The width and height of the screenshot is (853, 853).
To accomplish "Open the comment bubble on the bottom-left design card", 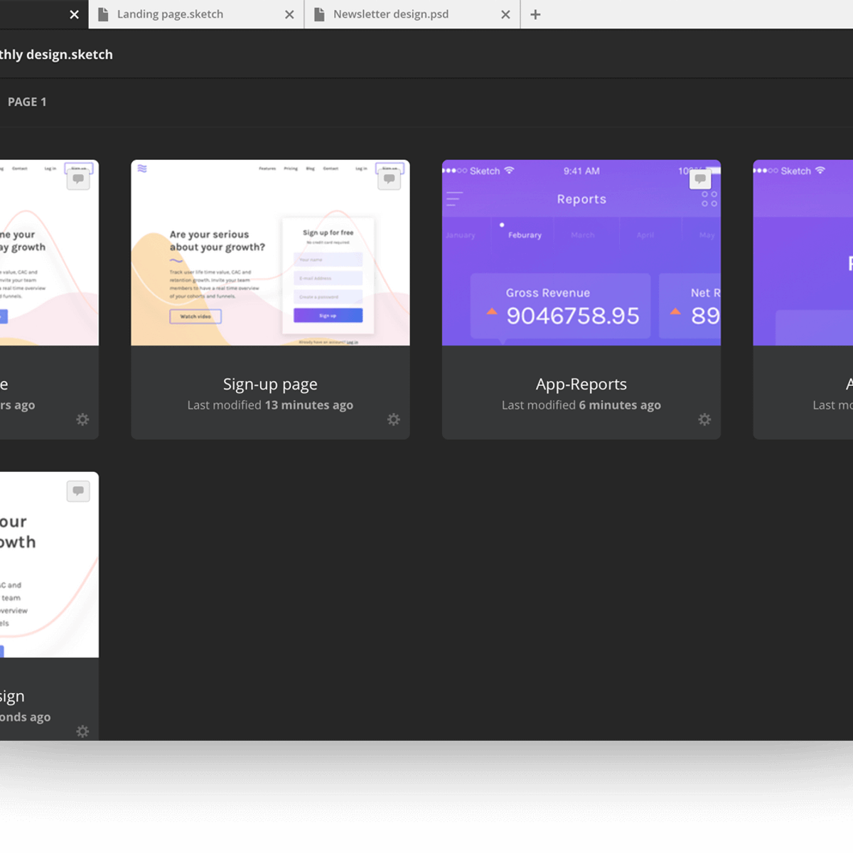I will 78,491.
